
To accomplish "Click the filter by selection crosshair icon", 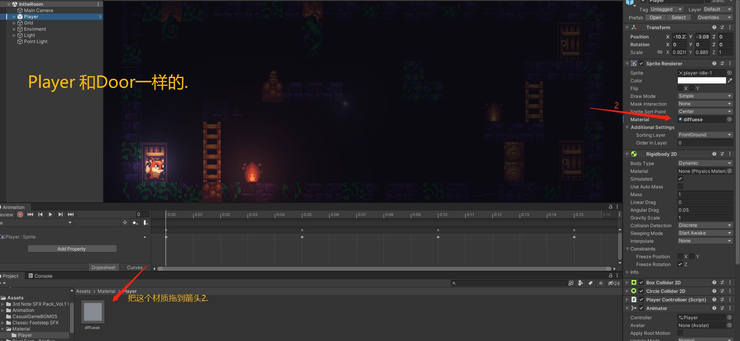I will (125, 223).
